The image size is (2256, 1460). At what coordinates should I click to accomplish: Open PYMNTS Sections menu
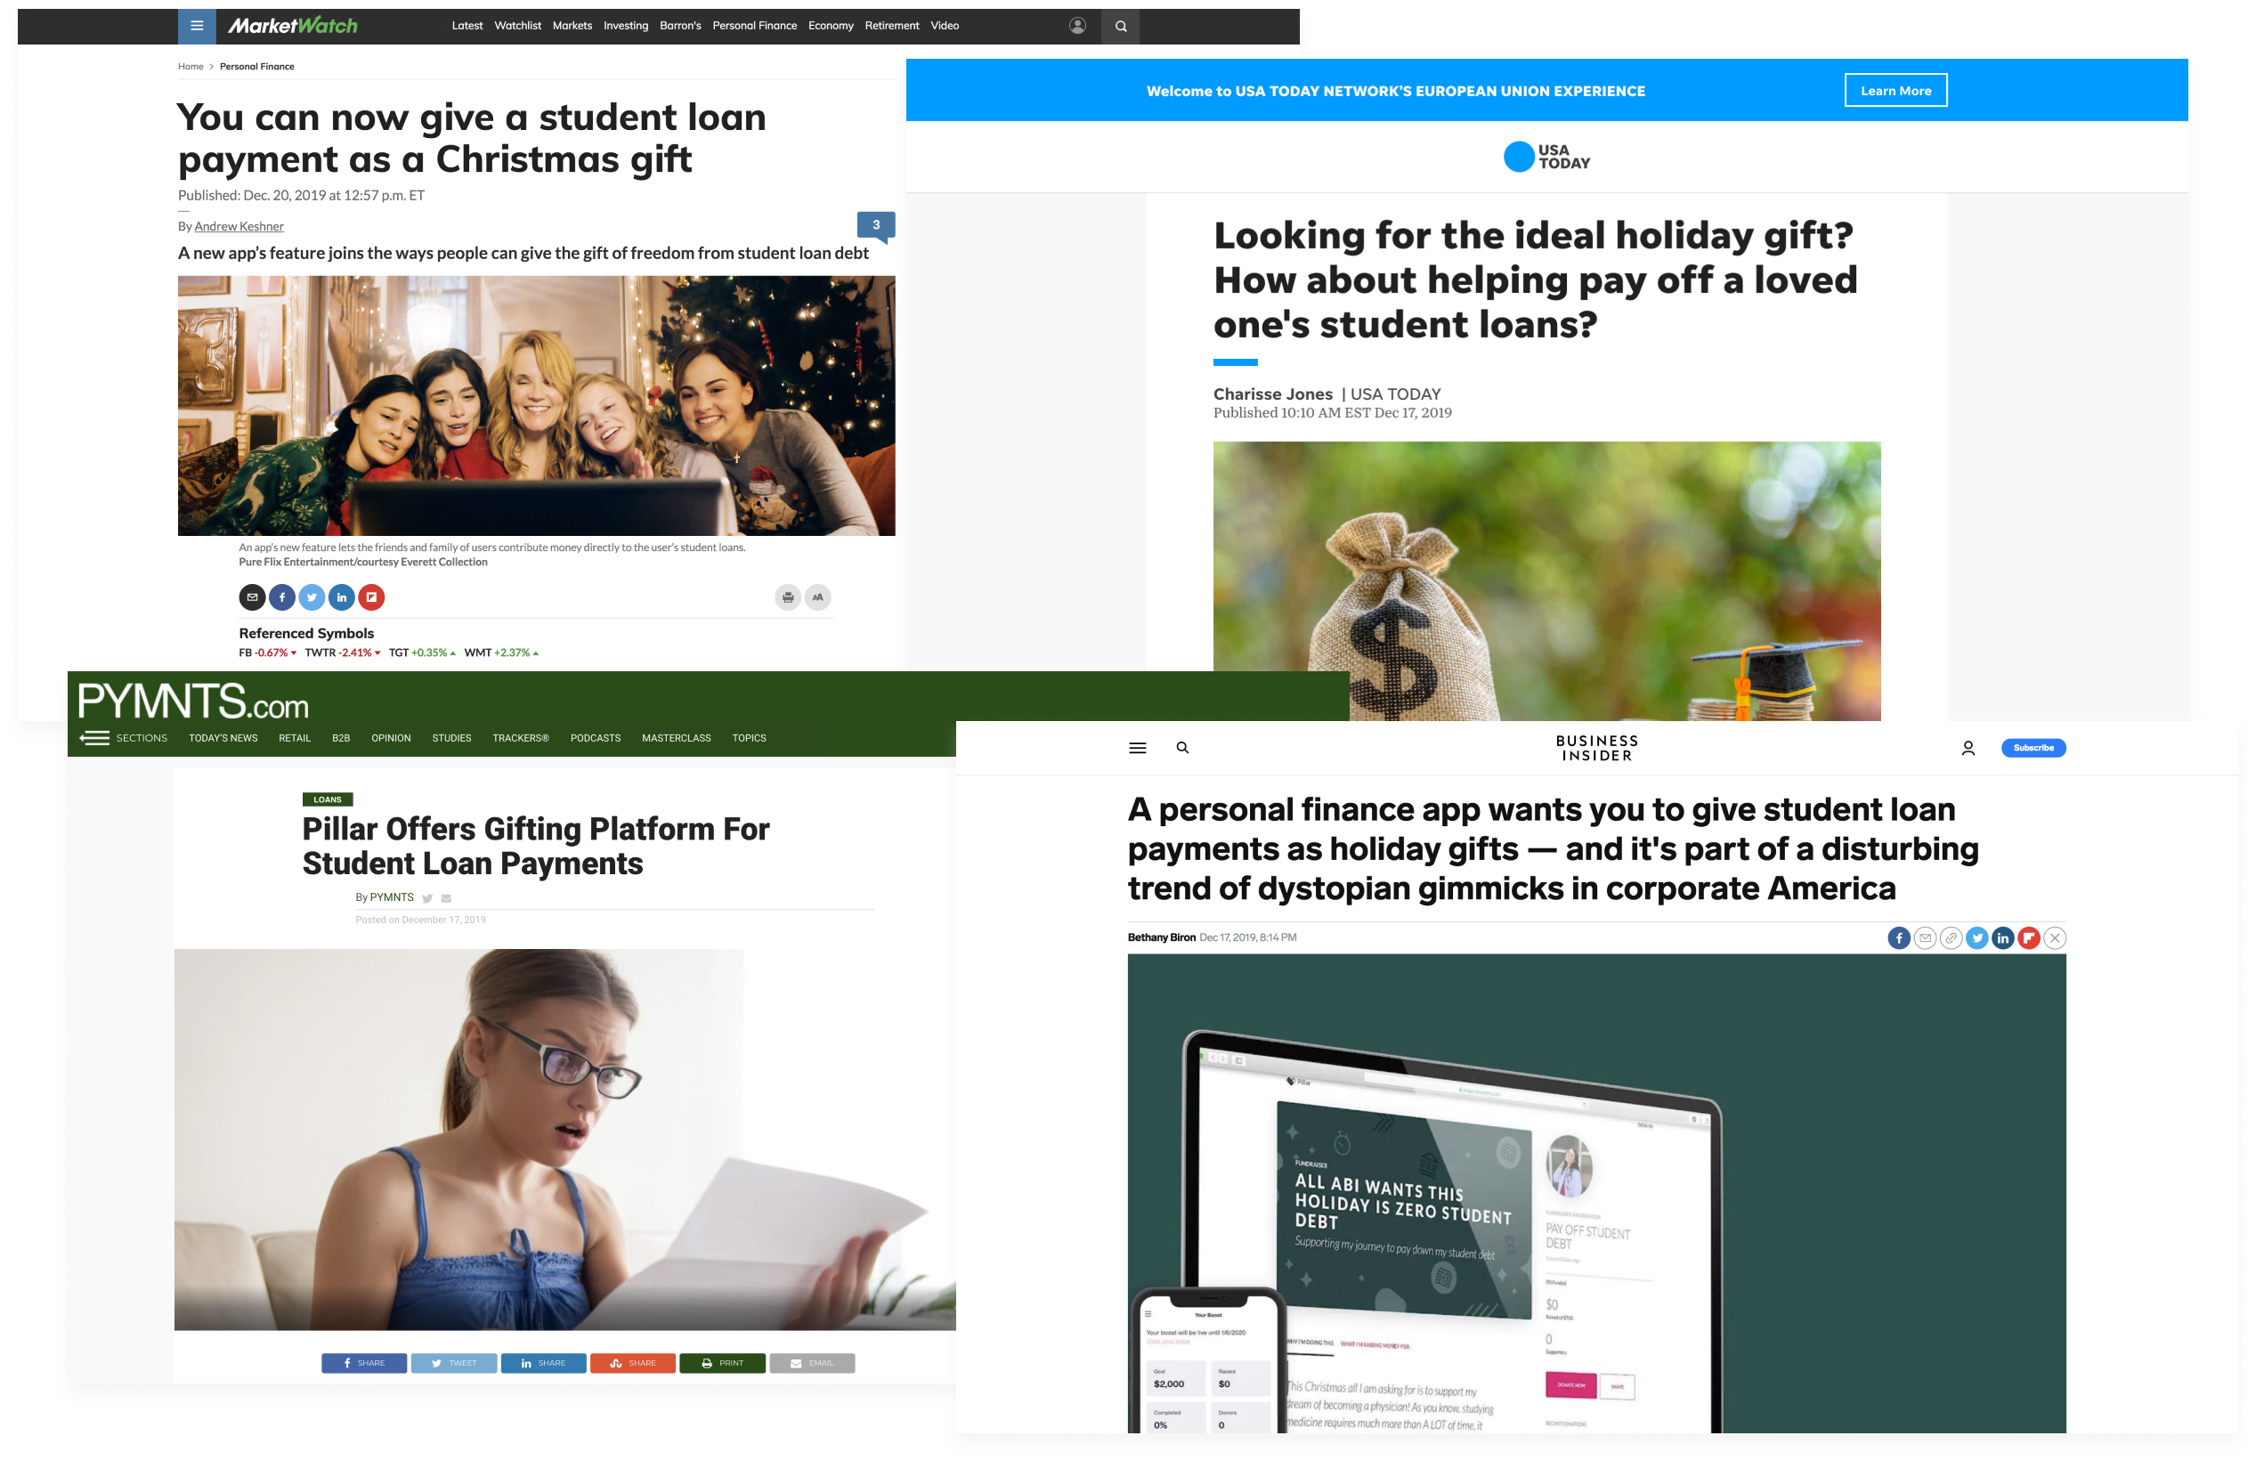(x=123, y=738)
